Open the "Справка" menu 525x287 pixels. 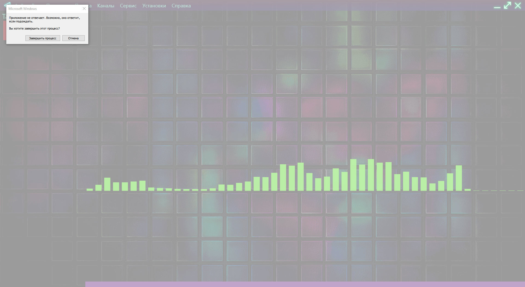(181, 6)
